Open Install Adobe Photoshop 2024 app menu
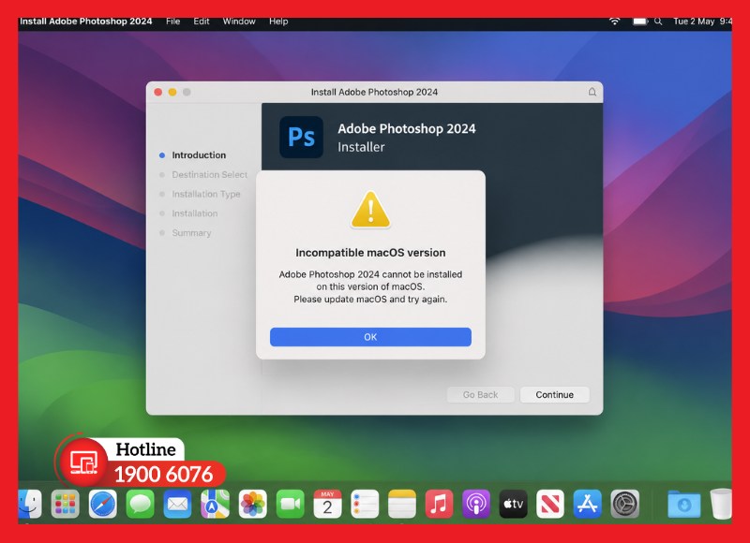 coord(86,22)
